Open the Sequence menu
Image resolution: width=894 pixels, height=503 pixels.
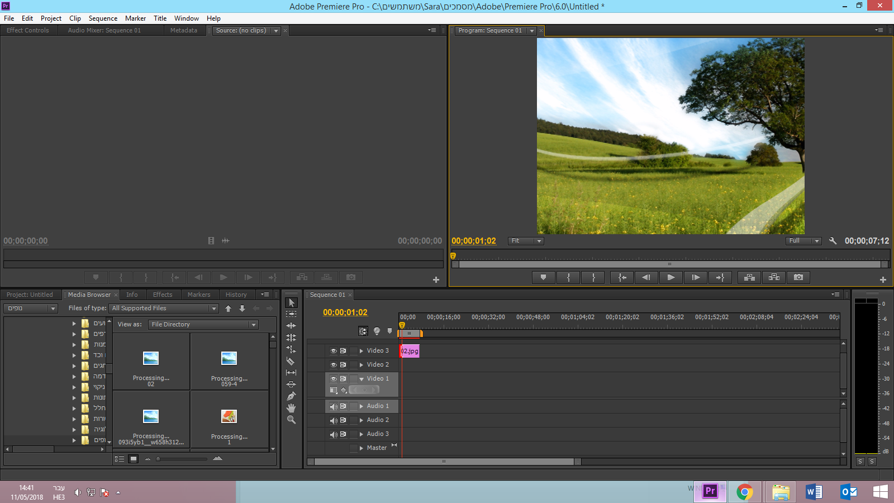[x=103, y=18]
